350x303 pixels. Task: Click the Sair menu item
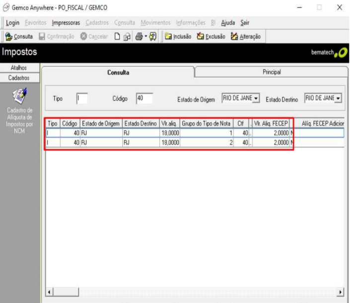pos(245,22)
